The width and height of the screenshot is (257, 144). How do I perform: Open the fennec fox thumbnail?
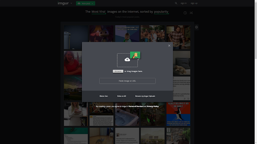pos(102,136)
